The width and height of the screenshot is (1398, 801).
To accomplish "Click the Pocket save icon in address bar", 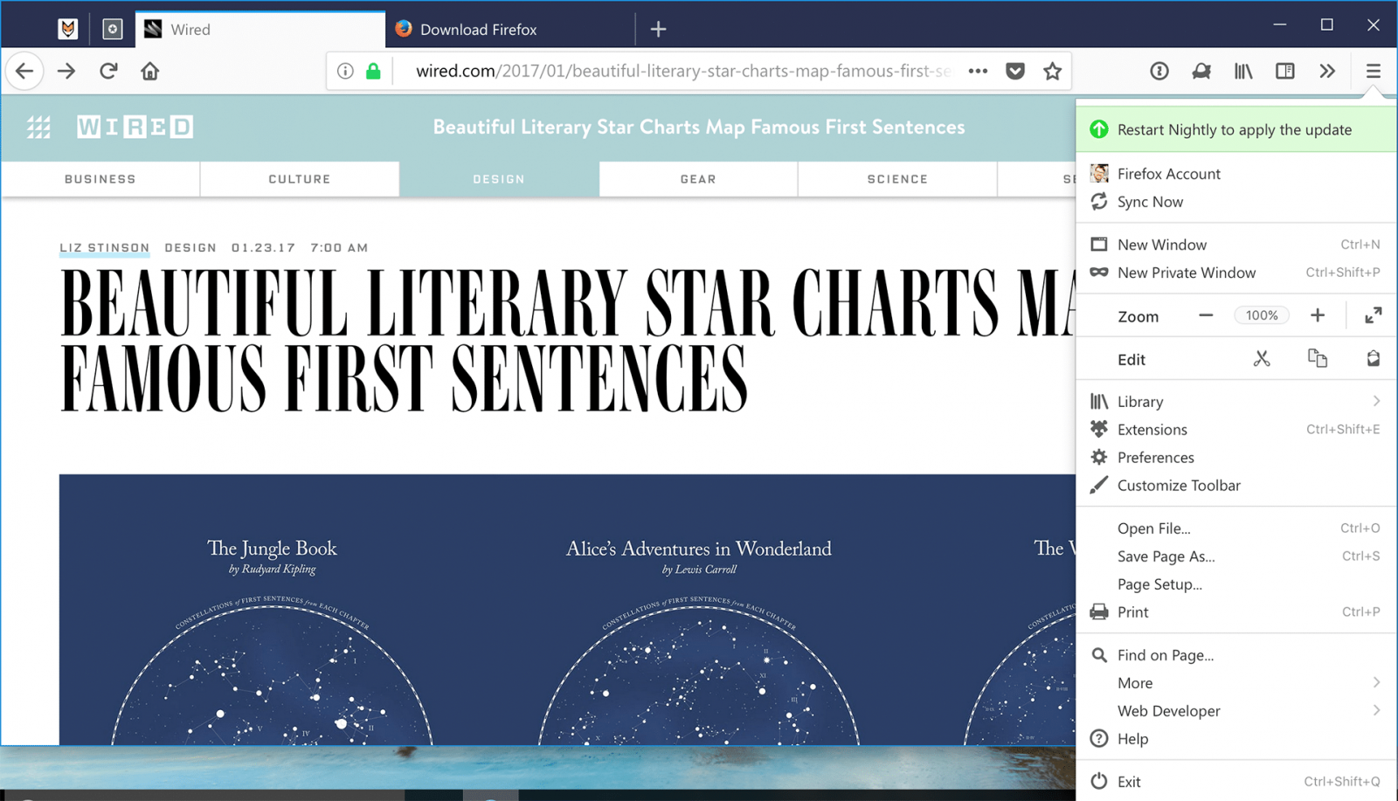I will [x=1014, y=72].
